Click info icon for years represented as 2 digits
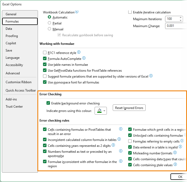187x182 pixels. (113, 145)
